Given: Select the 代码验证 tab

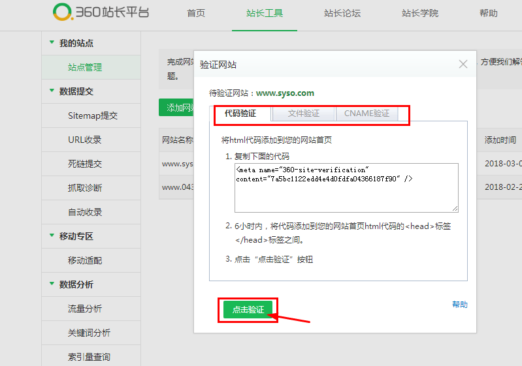Looking at the screenshot, I should coord(240,114).
